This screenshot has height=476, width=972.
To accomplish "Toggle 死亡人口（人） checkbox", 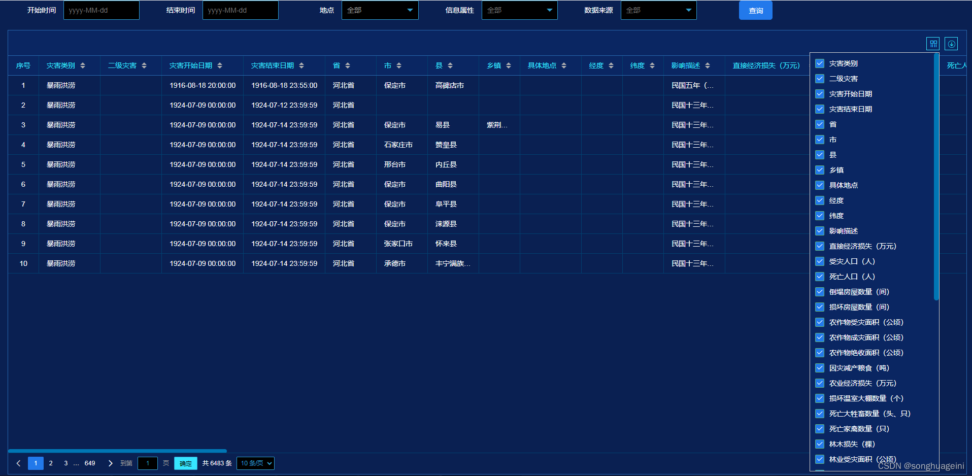I will 820,277.
